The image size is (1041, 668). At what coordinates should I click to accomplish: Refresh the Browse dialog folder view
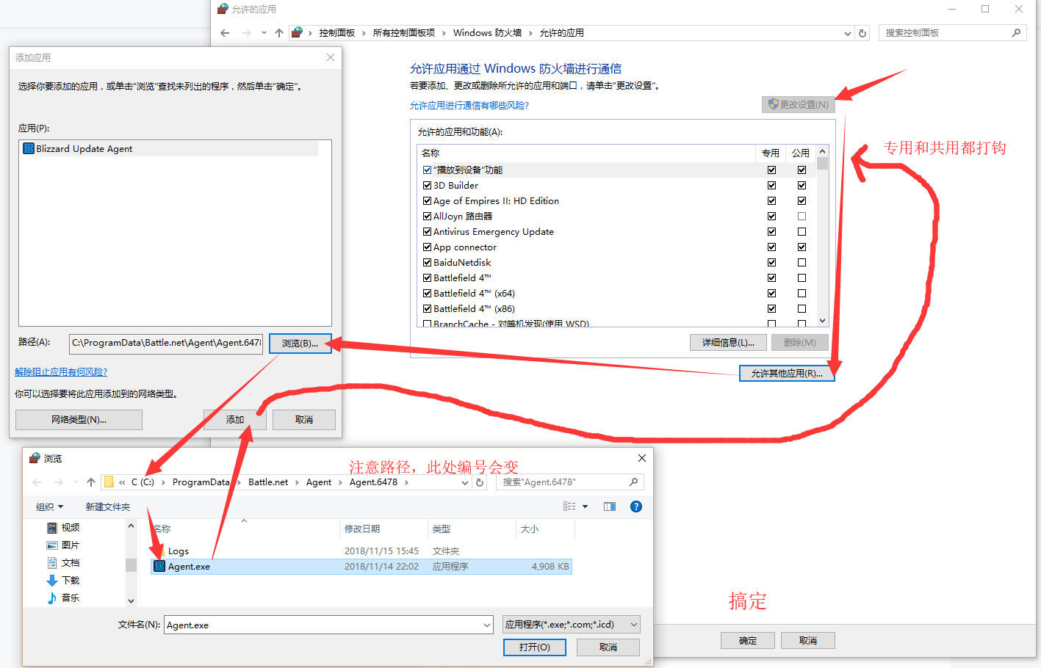(480, 482)
